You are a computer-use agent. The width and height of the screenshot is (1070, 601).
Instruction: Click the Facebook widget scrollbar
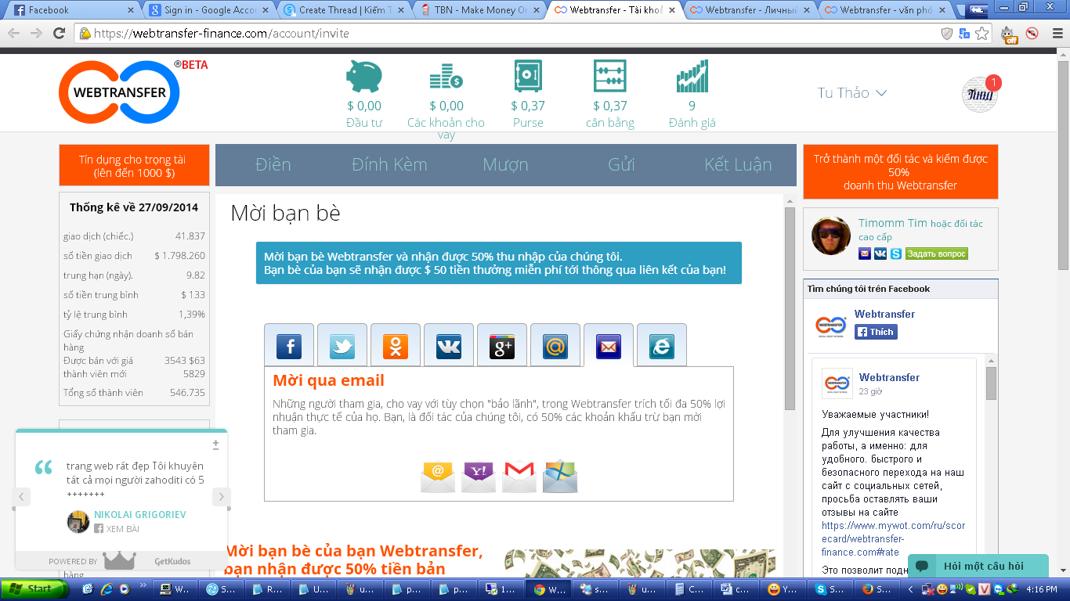pos(991,383)
